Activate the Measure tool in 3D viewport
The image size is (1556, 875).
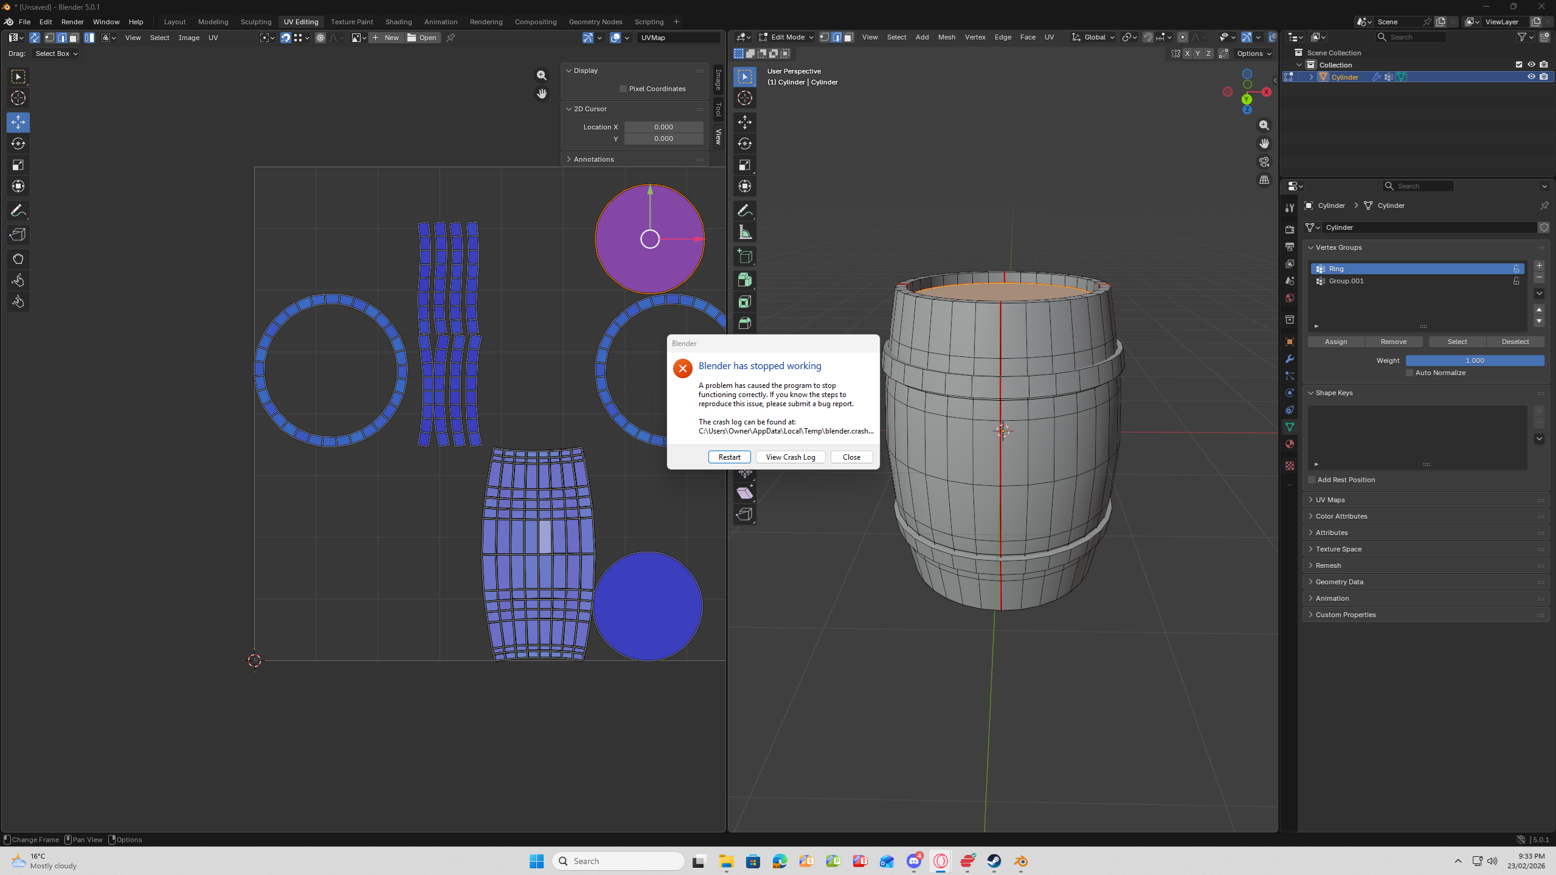tap(745, 232)
